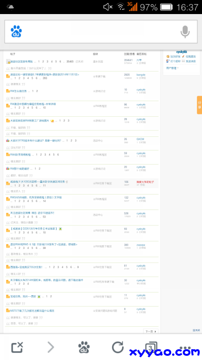202x360 pixels.
Task: Open the 【成渝线】D2261次行车任务 thread
Action: pos(34,229)
